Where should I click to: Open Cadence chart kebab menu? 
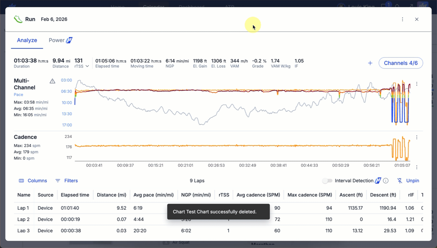click(417, 137)
